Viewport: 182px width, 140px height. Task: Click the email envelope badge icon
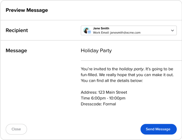pyautogui.click(x=89, y=32)
